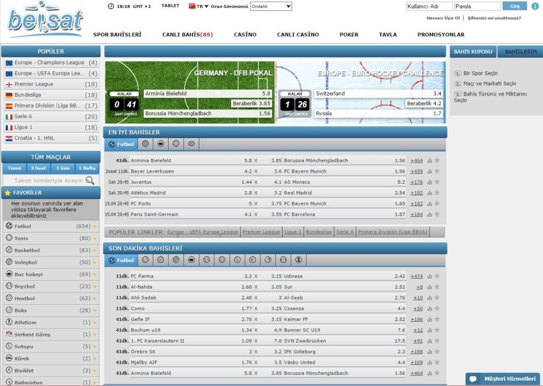The image size is (543, 386).
Task: Click Kullanıcı Adı username field
Action: [x=429, y=6]
